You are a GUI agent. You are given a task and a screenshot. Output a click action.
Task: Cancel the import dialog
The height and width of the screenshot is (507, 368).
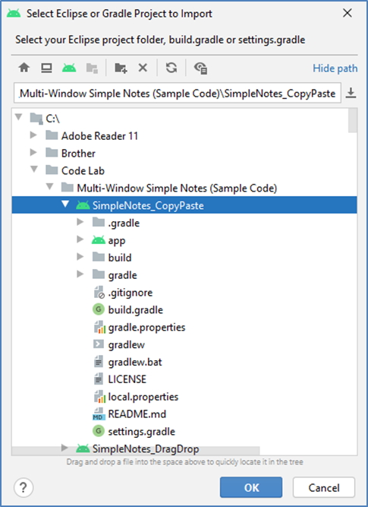pos(324,487)
